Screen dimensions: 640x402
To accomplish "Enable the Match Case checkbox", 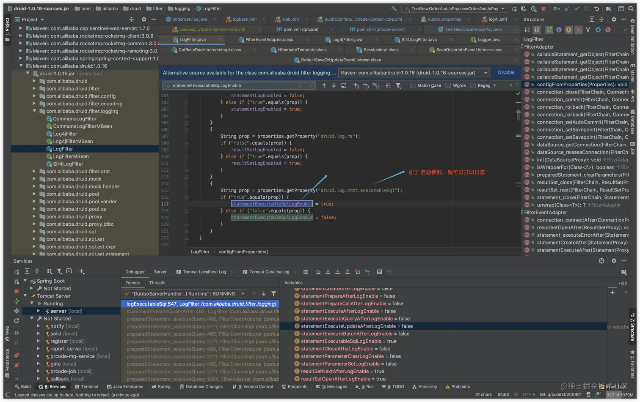I will tap(413, 85).
